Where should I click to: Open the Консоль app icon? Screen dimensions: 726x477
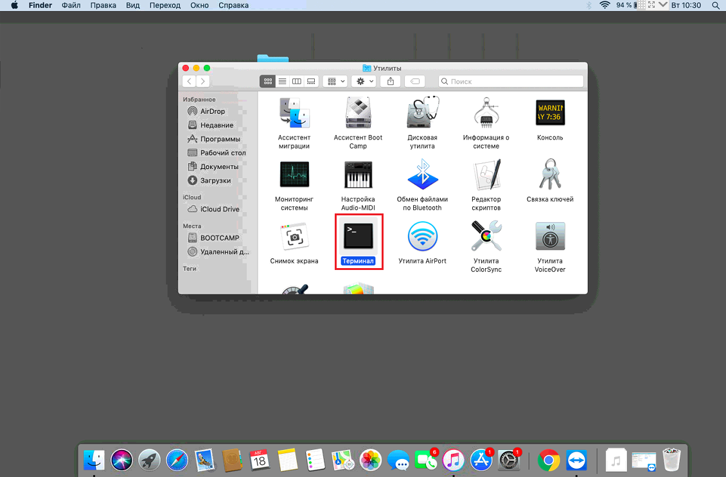[550, 114]
